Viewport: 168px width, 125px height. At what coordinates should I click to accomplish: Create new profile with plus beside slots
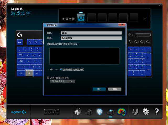pos(145,19)
